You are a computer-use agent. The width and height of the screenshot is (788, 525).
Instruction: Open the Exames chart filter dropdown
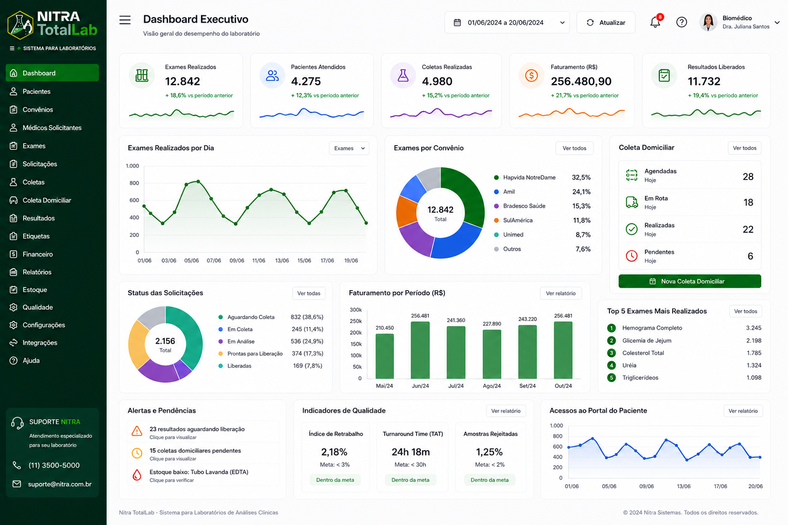click(349, 148)
